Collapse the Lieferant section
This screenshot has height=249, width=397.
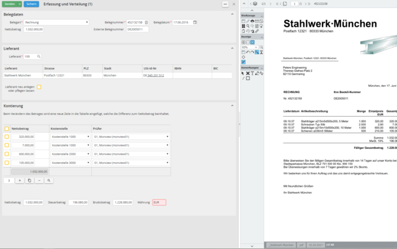[232, 48]
